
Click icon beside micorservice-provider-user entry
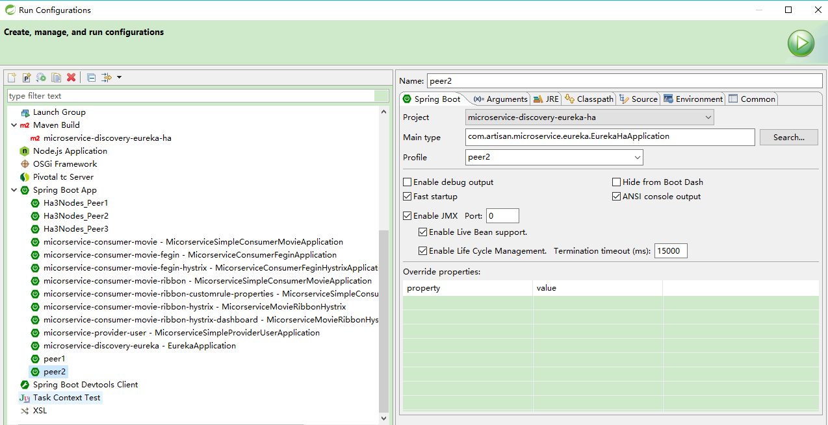tap(35, 333)
